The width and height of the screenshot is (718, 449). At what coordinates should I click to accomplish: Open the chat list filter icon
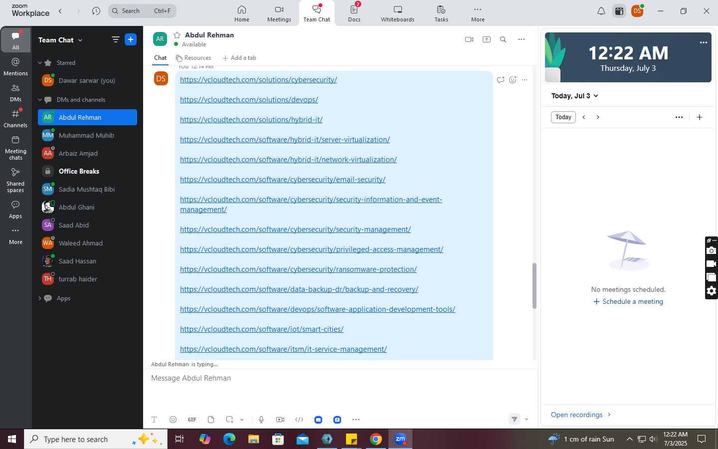(x=116, y=39)
